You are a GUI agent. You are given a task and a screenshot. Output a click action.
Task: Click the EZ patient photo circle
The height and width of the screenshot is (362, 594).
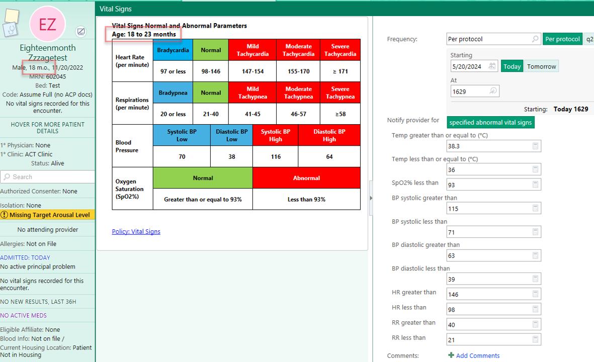click(47, 24)
